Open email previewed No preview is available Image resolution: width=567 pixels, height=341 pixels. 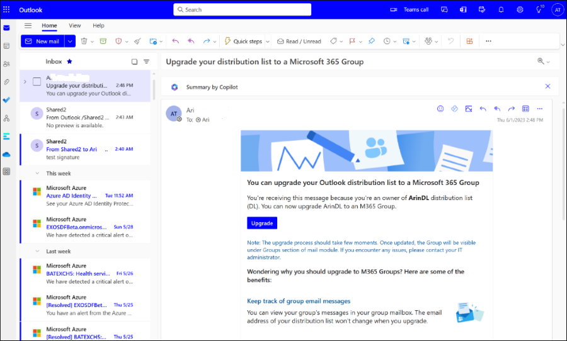(x=85, y=118)
